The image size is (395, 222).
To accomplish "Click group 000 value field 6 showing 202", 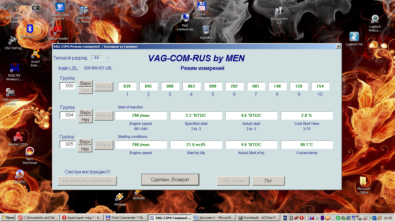I will 234,86.
